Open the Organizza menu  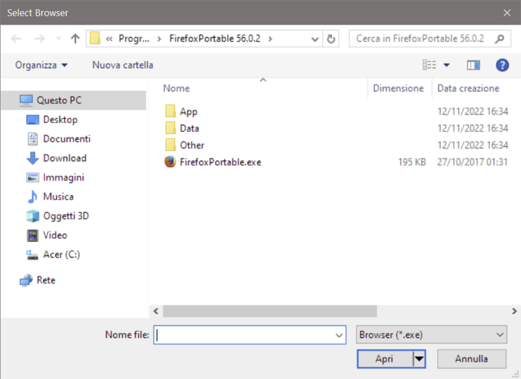(x=41, y=65)
